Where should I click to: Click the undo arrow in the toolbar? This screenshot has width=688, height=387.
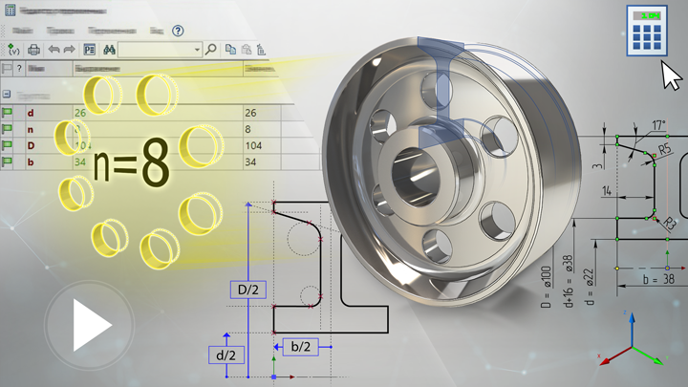tap(54, 50)
